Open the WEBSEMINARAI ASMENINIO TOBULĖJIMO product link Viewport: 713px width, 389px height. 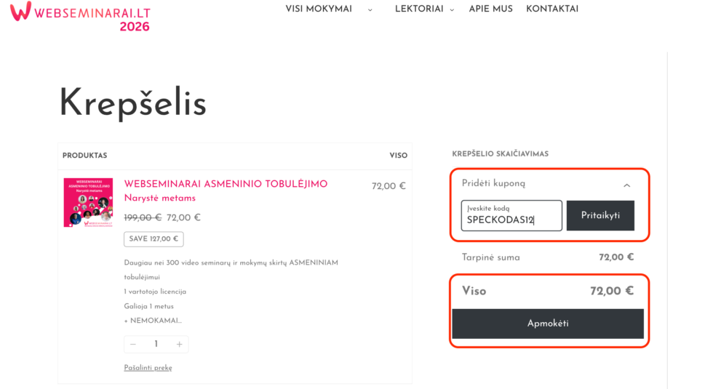click(x=226, y=184)
